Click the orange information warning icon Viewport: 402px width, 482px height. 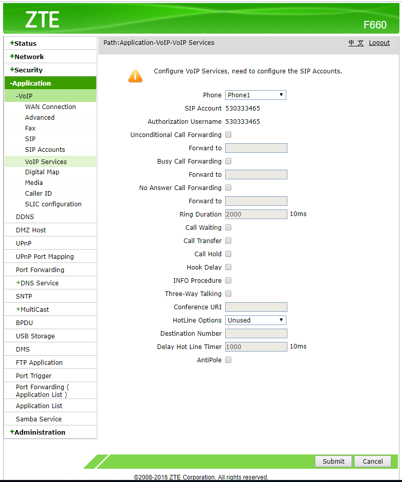pos(135,76)
